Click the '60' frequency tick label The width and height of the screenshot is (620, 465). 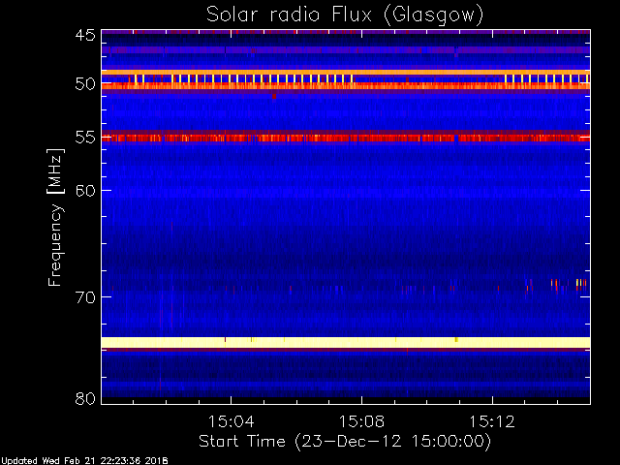coord(85,190)
